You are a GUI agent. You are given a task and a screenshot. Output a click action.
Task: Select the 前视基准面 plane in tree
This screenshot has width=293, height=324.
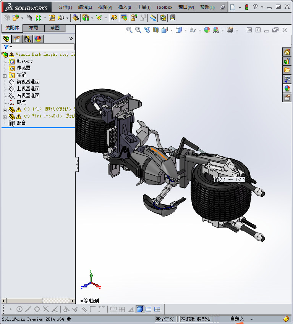[28, 82]
